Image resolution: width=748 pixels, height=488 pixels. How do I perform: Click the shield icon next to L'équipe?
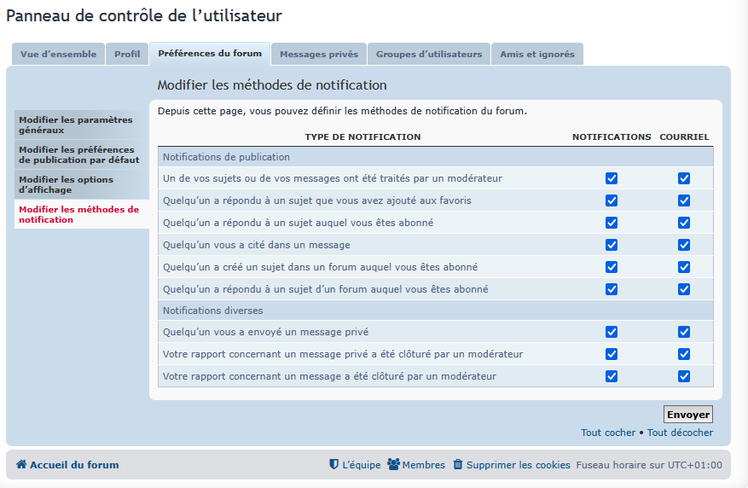[334, 464]
